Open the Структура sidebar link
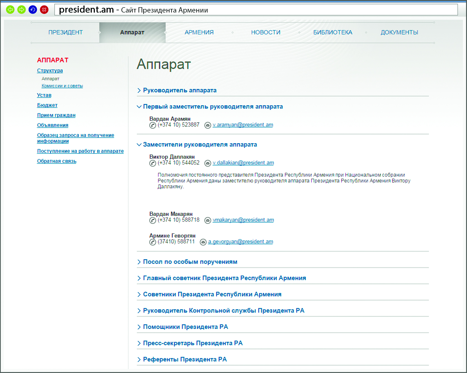Screen dimensions: 467x373 tap(50, 70)
